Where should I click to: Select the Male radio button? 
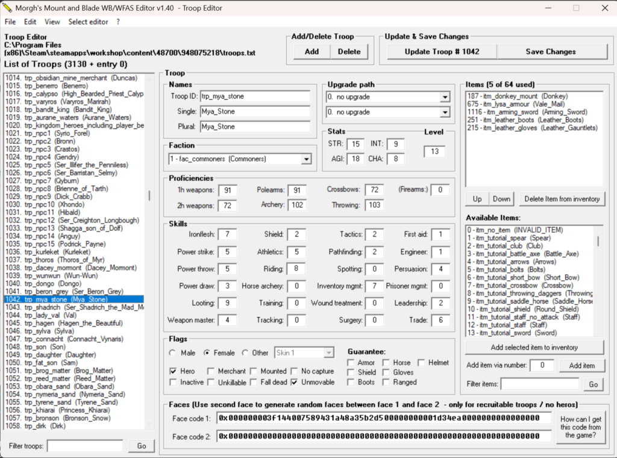coord(172,353)
